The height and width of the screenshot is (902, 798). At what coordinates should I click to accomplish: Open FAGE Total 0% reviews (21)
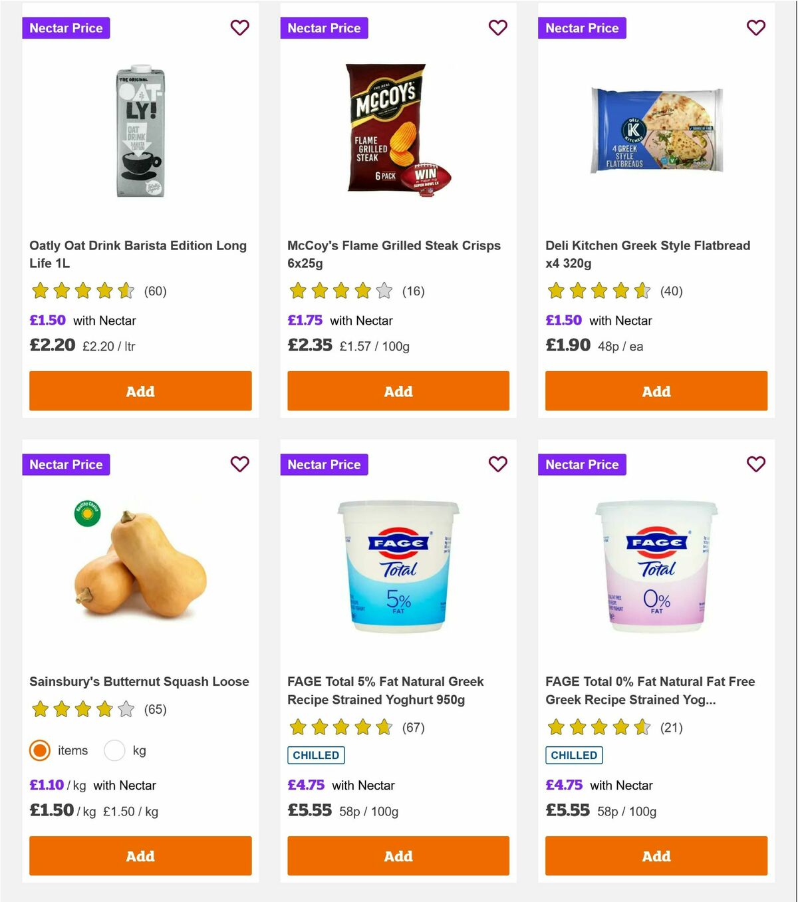pos(672,728)
